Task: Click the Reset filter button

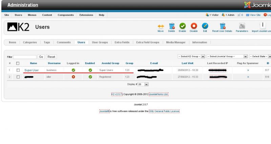Action: (x=51, y=57)
